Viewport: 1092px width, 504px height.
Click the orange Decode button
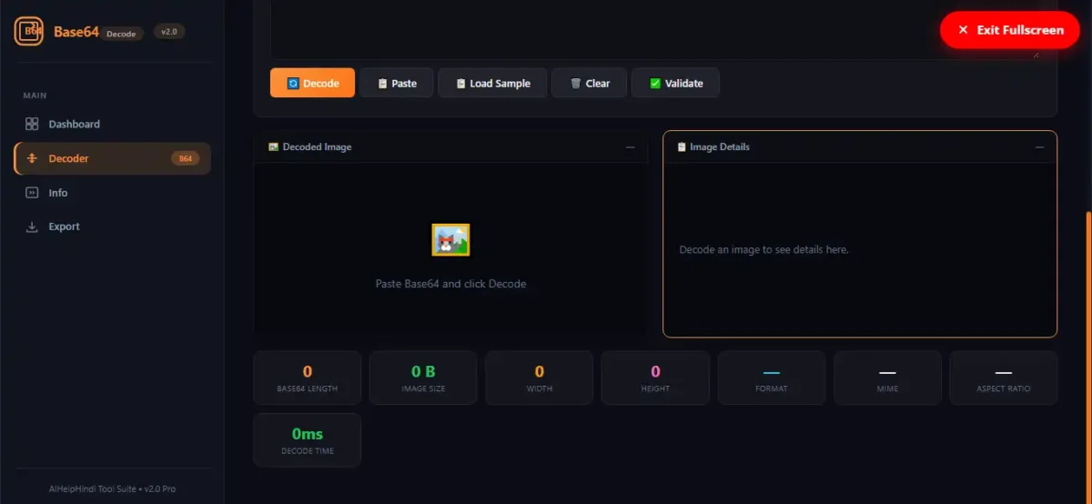coord(312,83)
